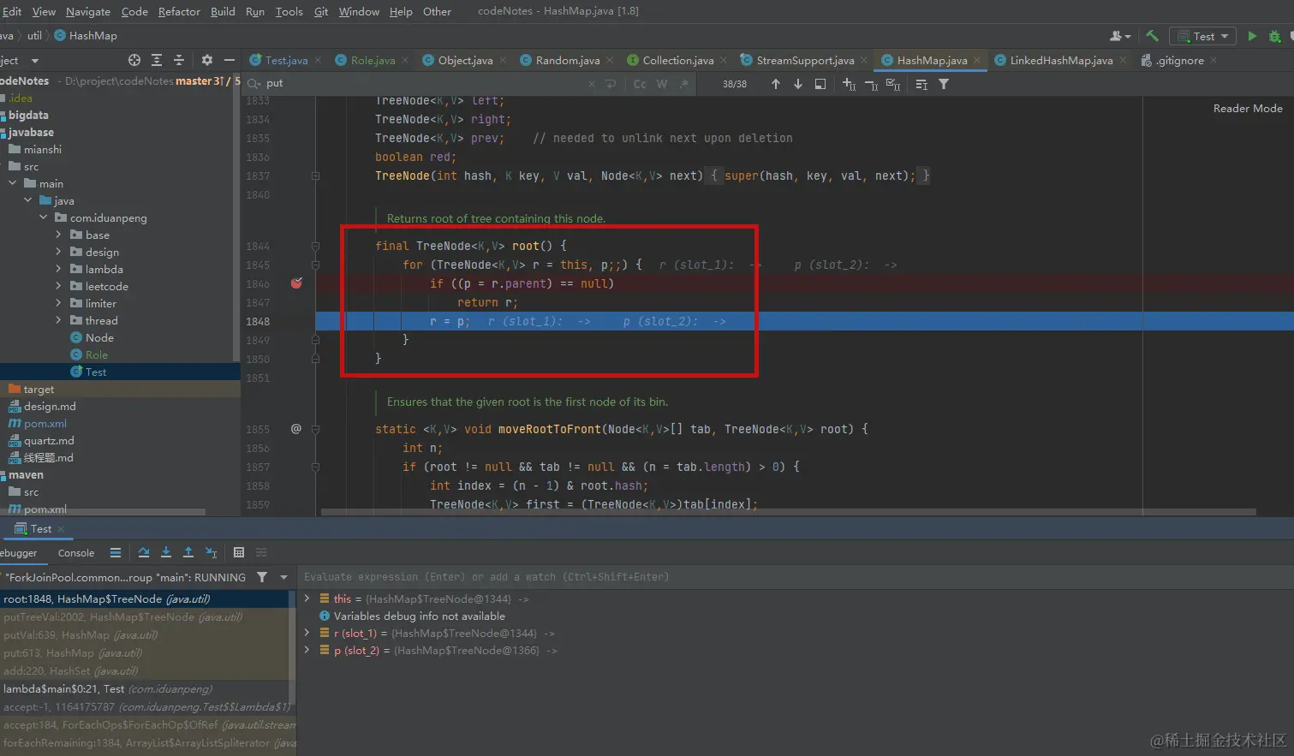Open the Navigate menu
1294x756 pixels.
tap(88, 11)
